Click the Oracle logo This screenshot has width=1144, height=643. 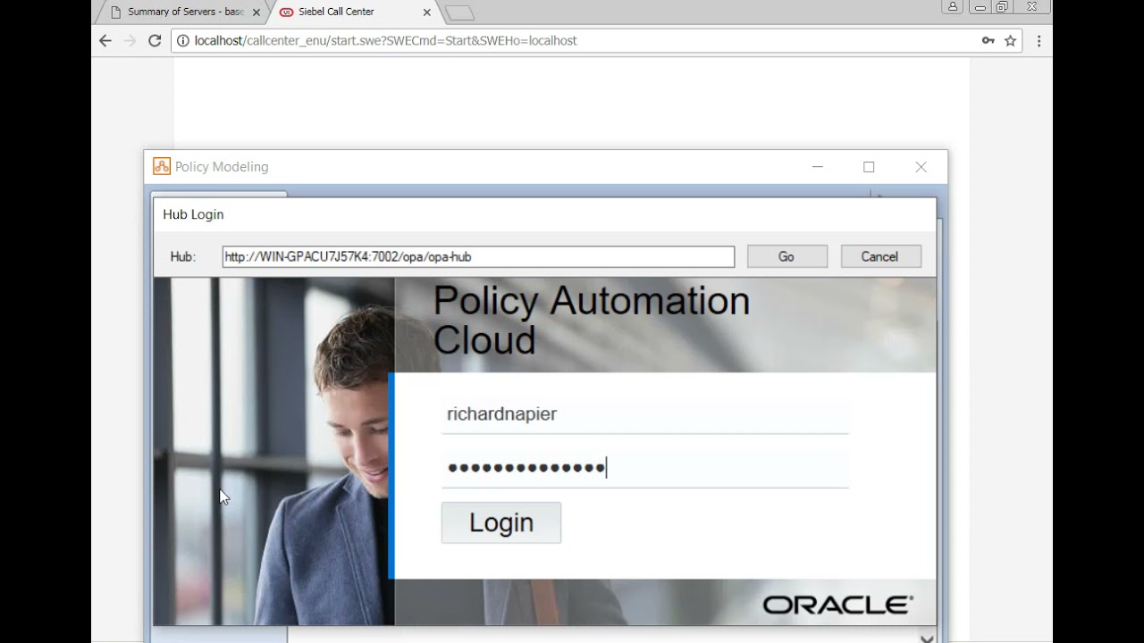pyautogui.click(x=837, y=605)
